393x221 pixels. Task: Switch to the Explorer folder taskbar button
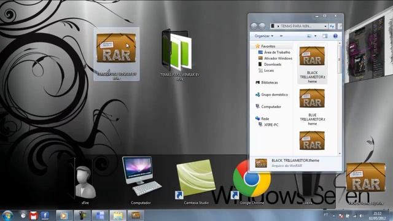click(118, 215)
